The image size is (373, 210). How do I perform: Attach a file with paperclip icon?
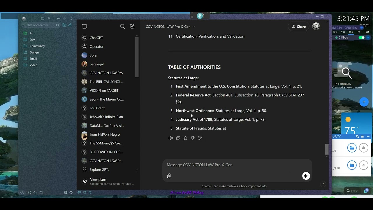[x=169, y=176]
